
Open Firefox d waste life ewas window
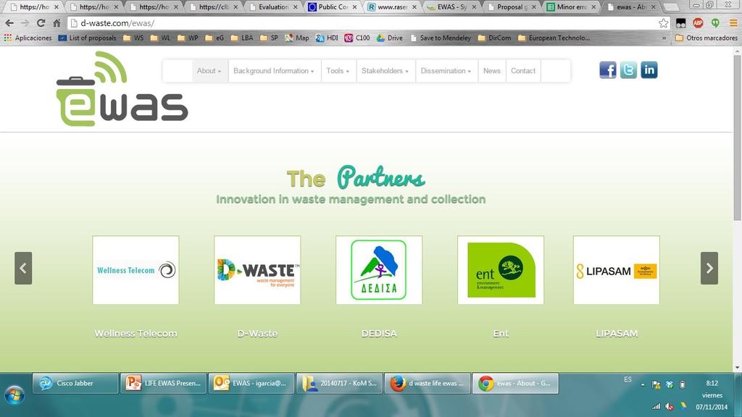click(428, 383)
